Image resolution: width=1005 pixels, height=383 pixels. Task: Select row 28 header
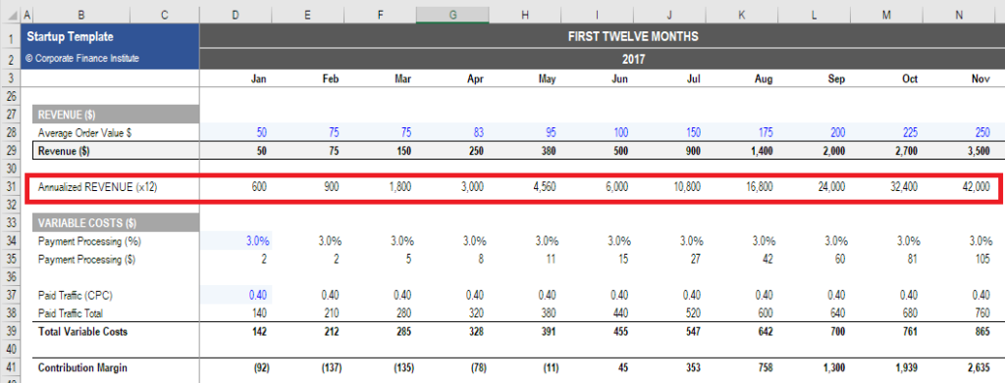pos(10,133)
